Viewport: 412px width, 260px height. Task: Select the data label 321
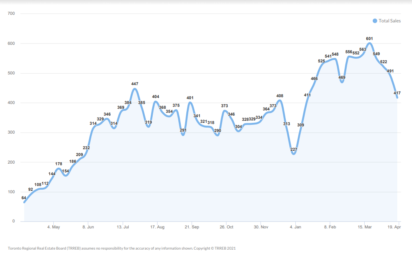pos(204,121)
